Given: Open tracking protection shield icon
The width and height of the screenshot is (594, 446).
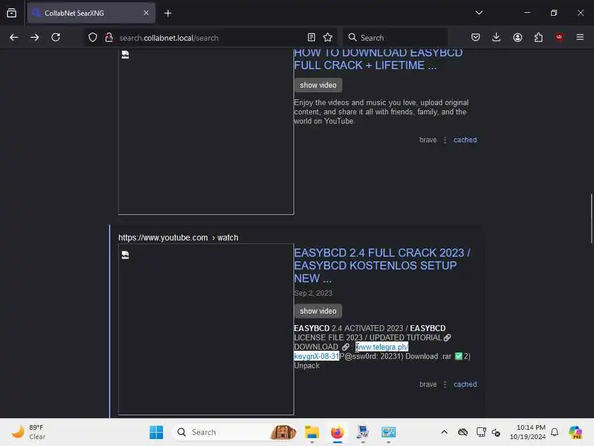Looking at the screenshot, I should pos(93,38).
